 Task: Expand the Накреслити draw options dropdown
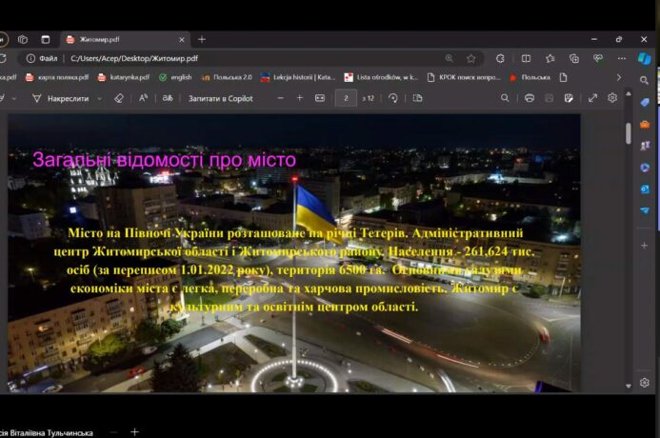98,98
